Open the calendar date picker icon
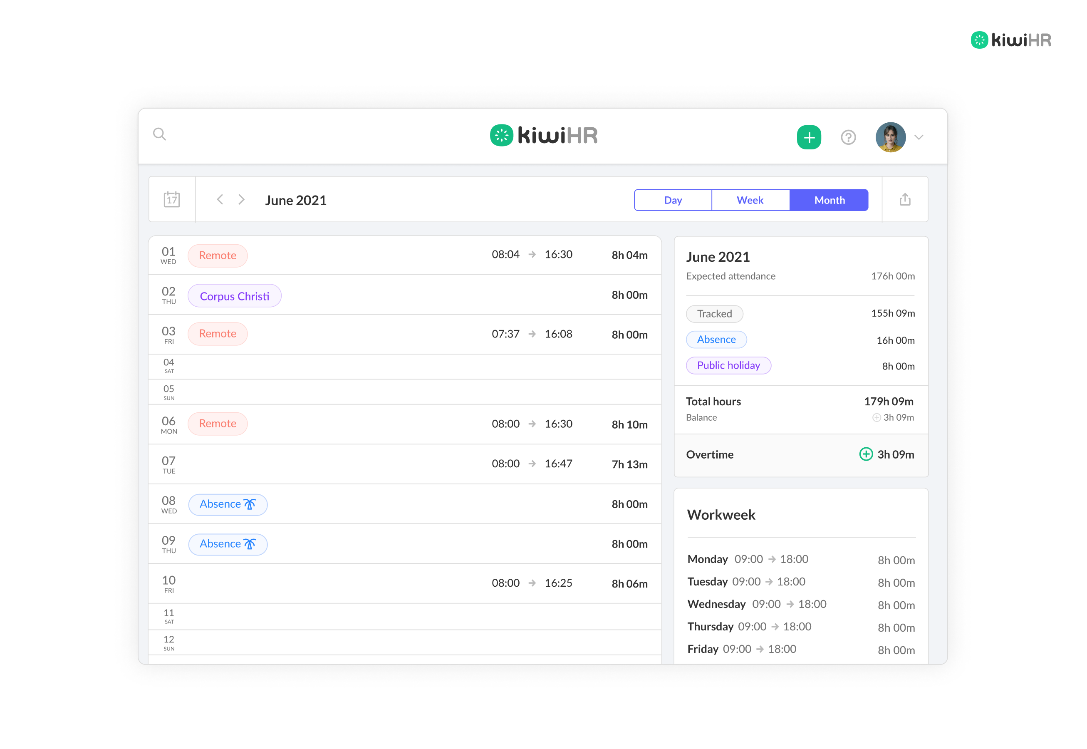This screenshot has width=1087, height=749. point(172,199)
